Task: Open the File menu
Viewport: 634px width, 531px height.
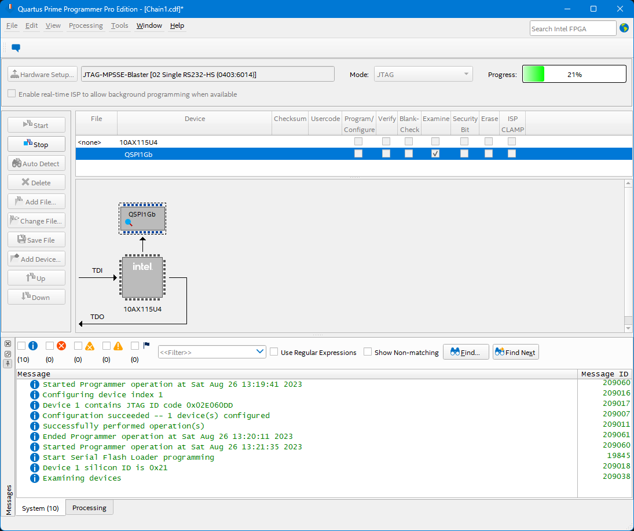Action: pos(12,25)
